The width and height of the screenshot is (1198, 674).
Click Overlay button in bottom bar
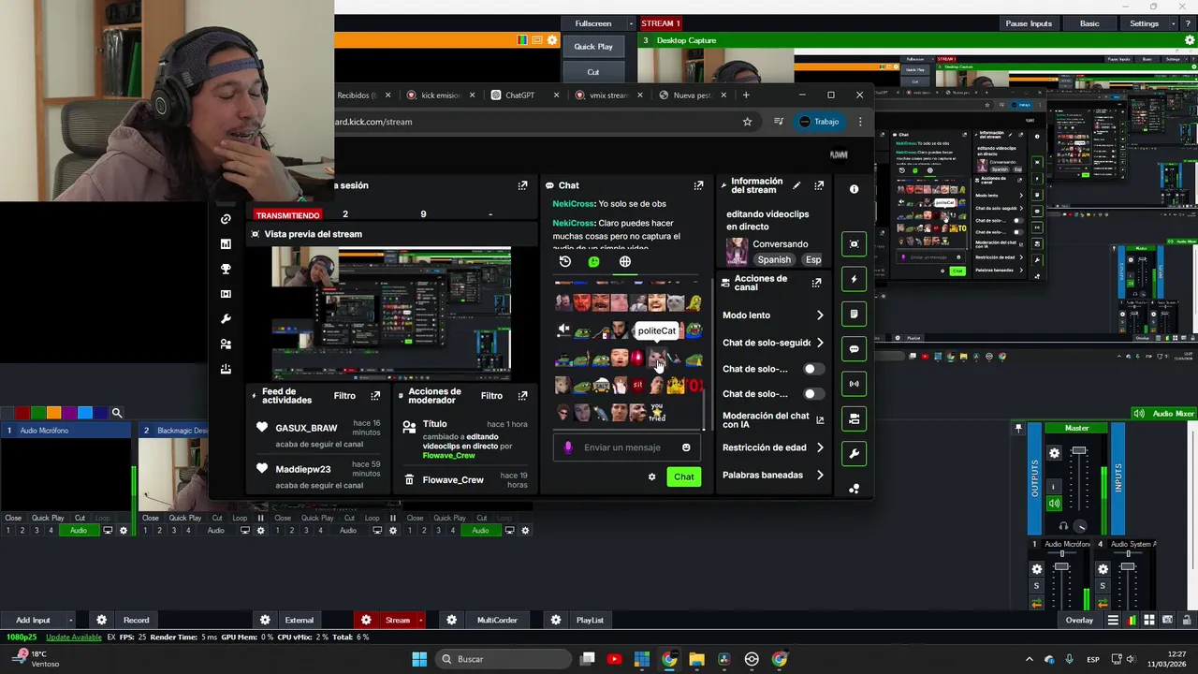tap(1079, 620)
